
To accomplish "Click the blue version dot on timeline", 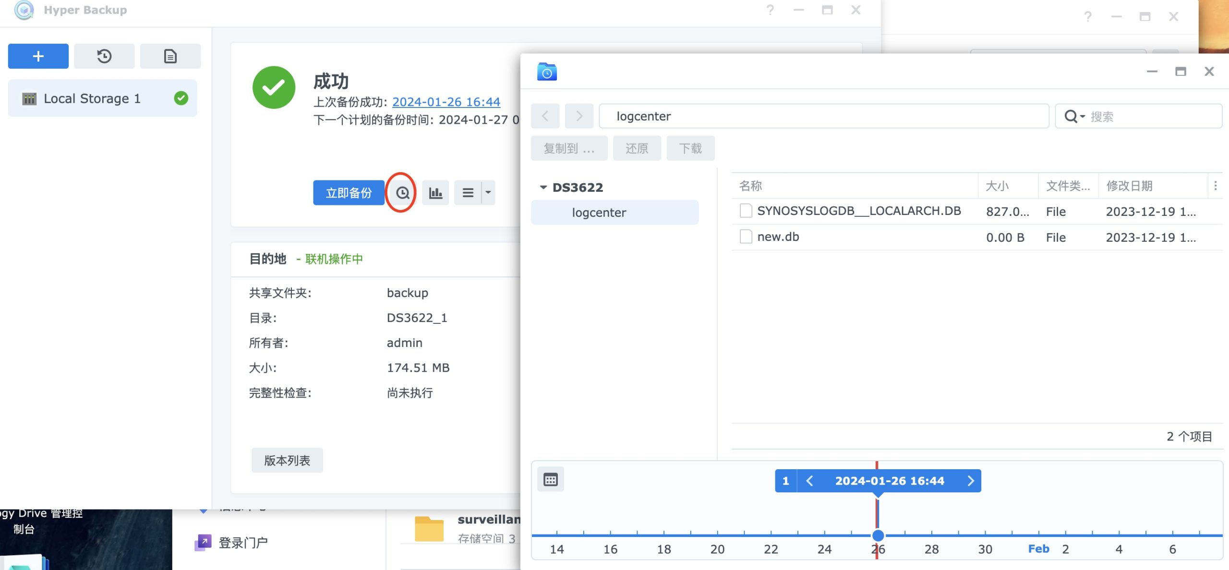I will click(878, 535).
